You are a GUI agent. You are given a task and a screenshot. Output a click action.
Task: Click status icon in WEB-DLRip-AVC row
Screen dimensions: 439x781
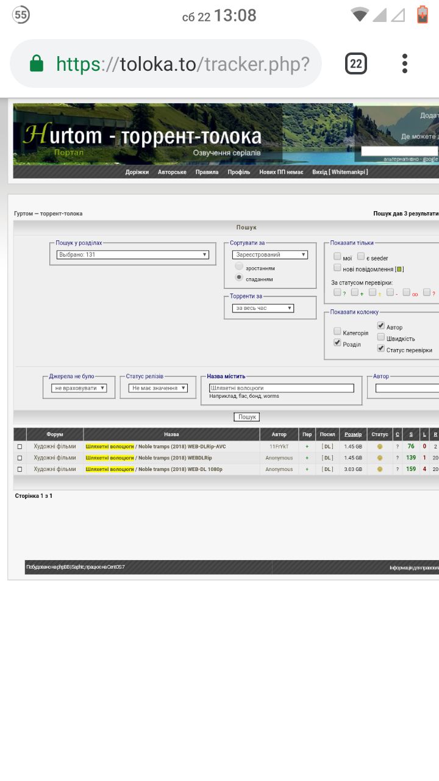[x=380, y=447]
